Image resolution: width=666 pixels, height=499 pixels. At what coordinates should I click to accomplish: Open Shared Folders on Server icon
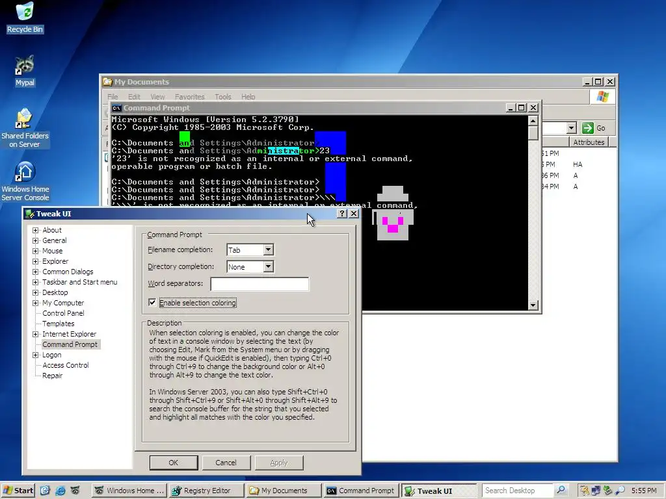pyautogui.click(x=25, y=127)
